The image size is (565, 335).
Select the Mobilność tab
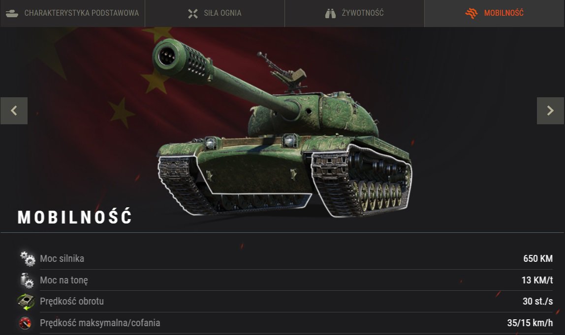494,13
